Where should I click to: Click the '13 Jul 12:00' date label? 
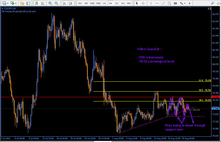(x=48, y=138)
